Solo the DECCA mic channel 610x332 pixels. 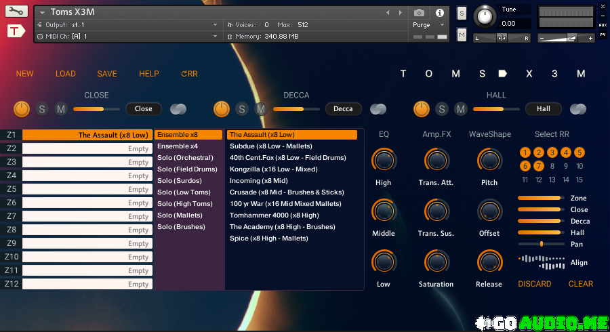[x=242, y=109]
